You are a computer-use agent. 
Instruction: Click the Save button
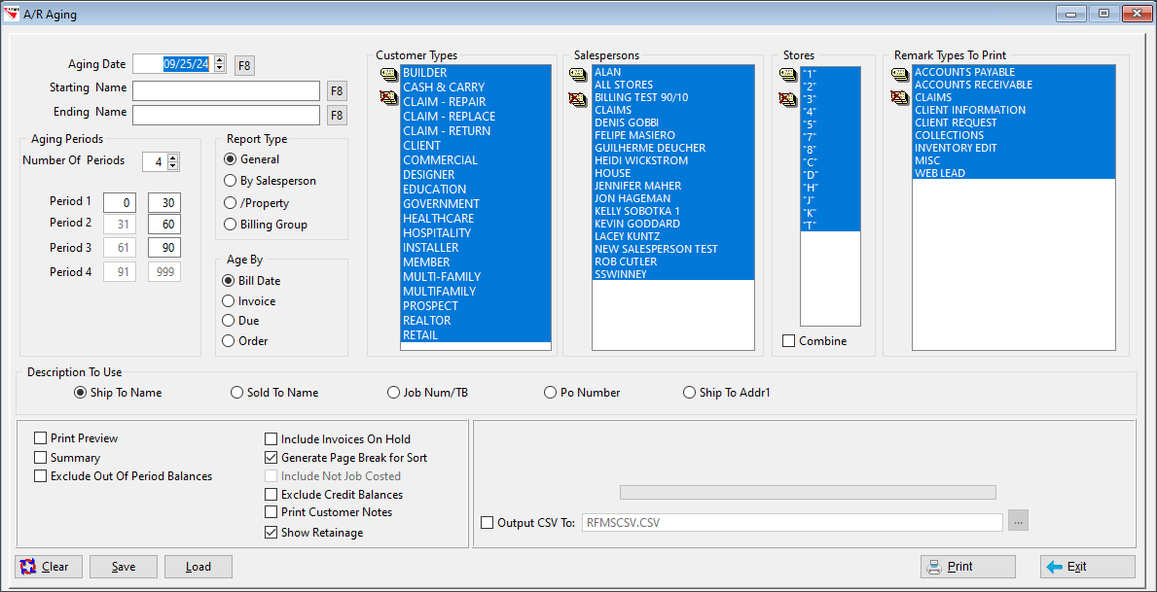point(124,567)
